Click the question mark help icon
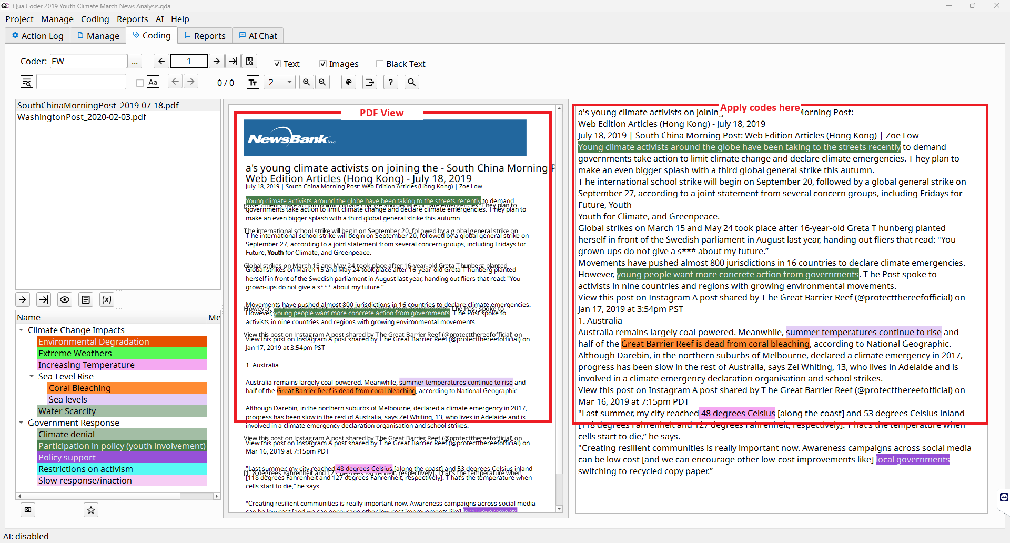Image resolution: width=1010 pixels, height=543 pixels. click(x=390, y=82)
